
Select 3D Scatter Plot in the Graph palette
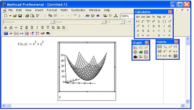tap(141, 57)
